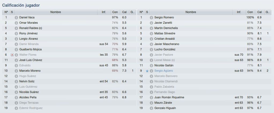This screenshot has height=113, width=274.
Task: Click Inf. column header in right table
Action: (x=239, y=12)
